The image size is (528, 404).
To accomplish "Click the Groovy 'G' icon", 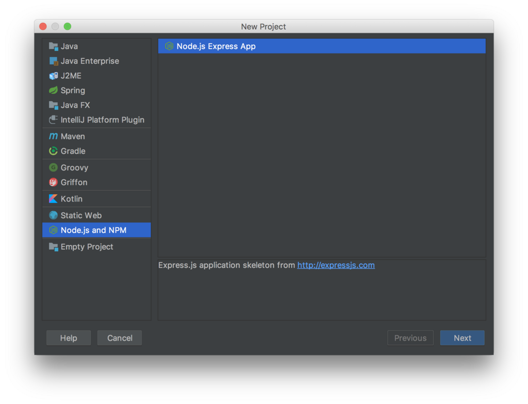I will [54, 167].
